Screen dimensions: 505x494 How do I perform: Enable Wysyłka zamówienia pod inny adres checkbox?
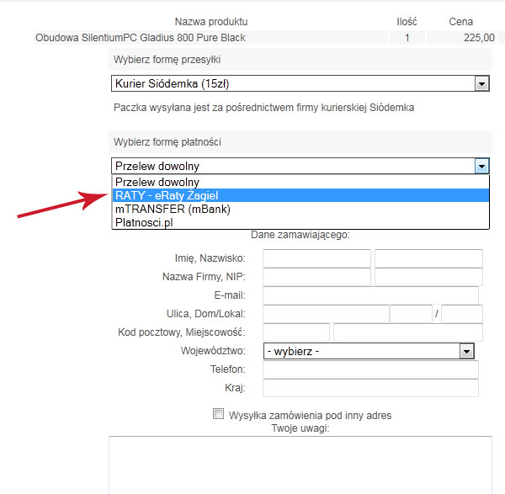pos(219,414)
